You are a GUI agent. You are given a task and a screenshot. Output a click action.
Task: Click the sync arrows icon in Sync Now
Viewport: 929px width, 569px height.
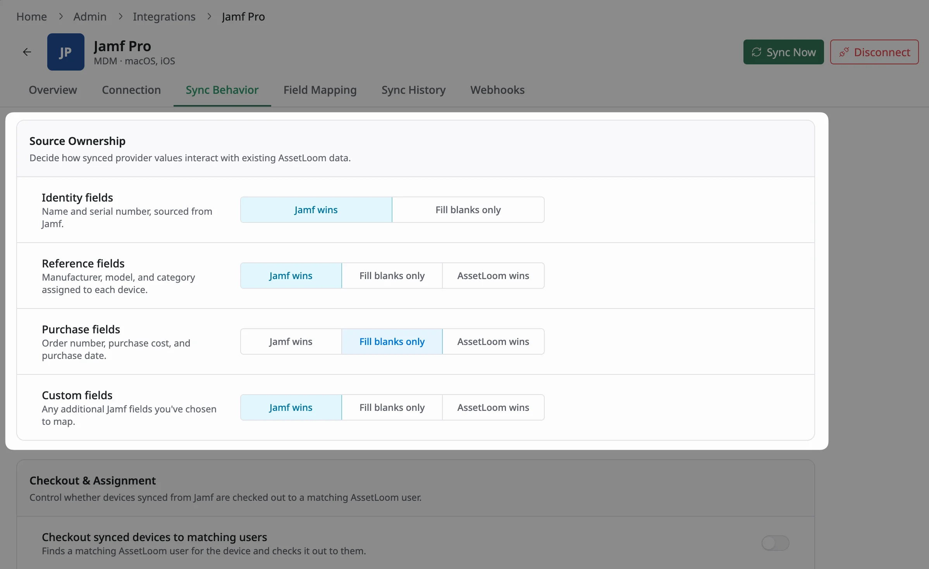(x=757, y=52)
